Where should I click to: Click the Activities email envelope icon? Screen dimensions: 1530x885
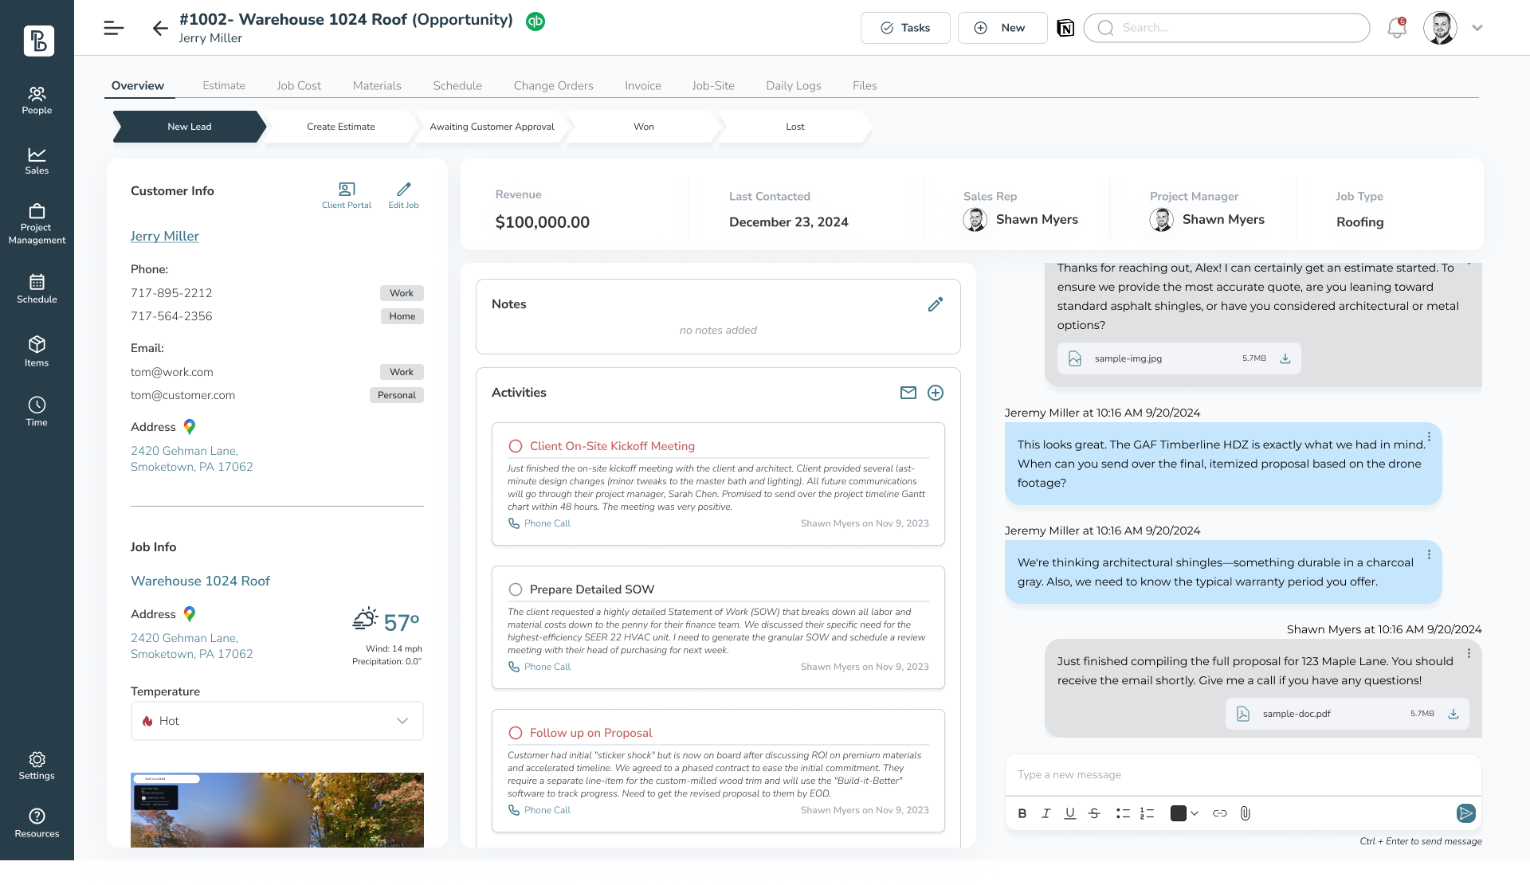[x=908, y=393]
